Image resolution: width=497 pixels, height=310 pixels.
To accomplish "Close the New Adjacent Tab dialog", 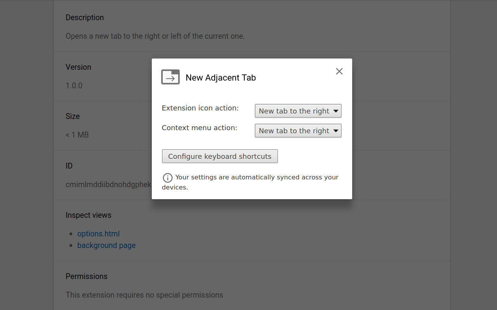I will 339,71.
